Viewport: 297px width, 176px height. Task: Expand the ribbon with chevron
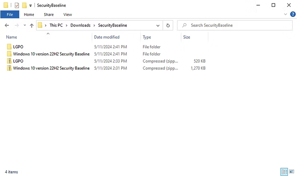285,14
